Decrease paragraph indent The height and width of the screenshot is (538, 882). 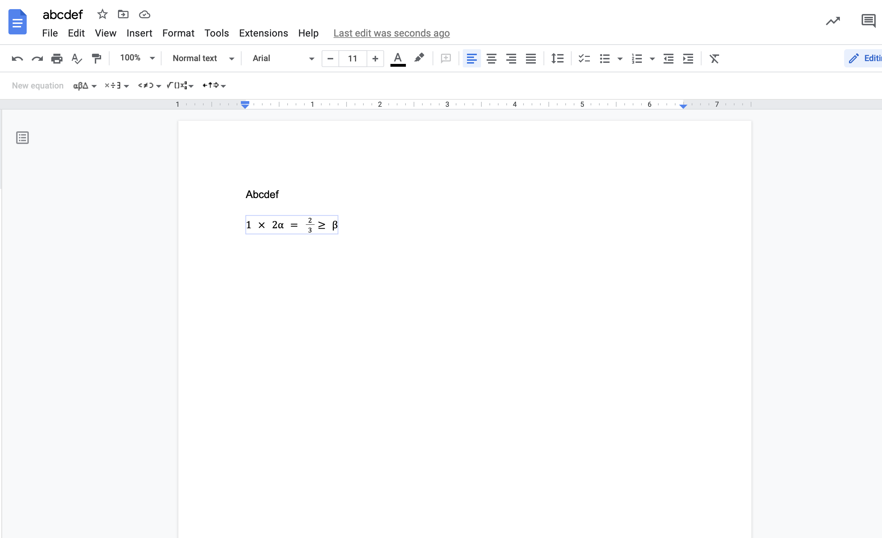pyautogui.click(x=668, y=58)
